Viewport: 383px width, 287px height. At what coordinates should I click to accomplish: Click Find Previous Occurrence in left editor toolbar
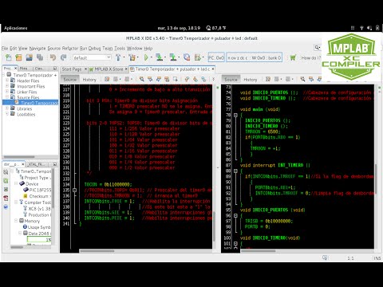[x=150, y=79]
